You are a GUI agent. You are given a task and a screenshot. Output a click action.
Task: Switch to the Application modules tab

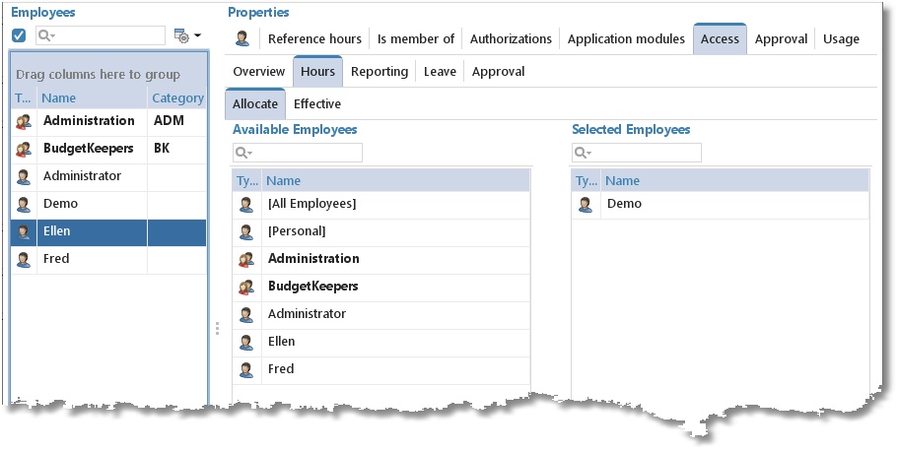click(x=626, y=38)
